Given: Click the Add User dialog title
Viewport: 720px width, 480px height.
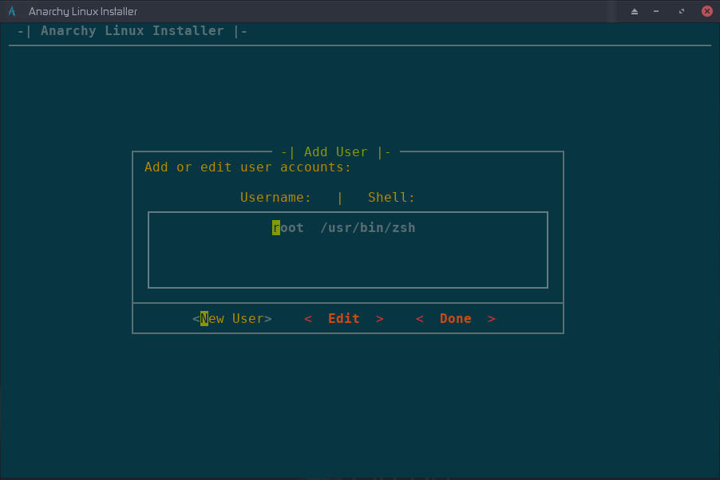Looking at the screenshot, I should [x=336, y=151].
